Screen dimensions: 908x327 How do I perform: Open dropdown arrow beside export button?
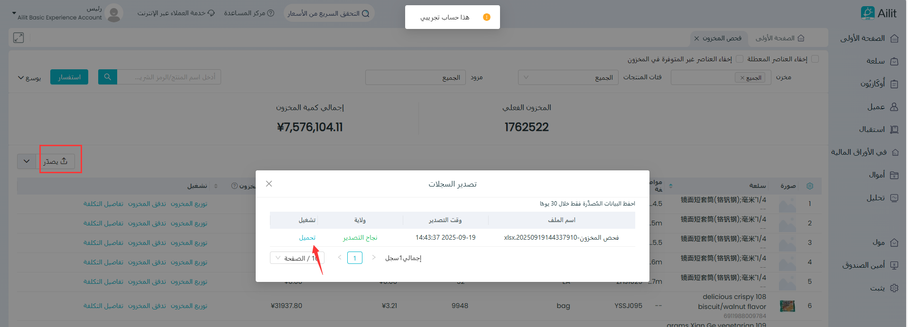pyautogui.click(x=27, y=161)
